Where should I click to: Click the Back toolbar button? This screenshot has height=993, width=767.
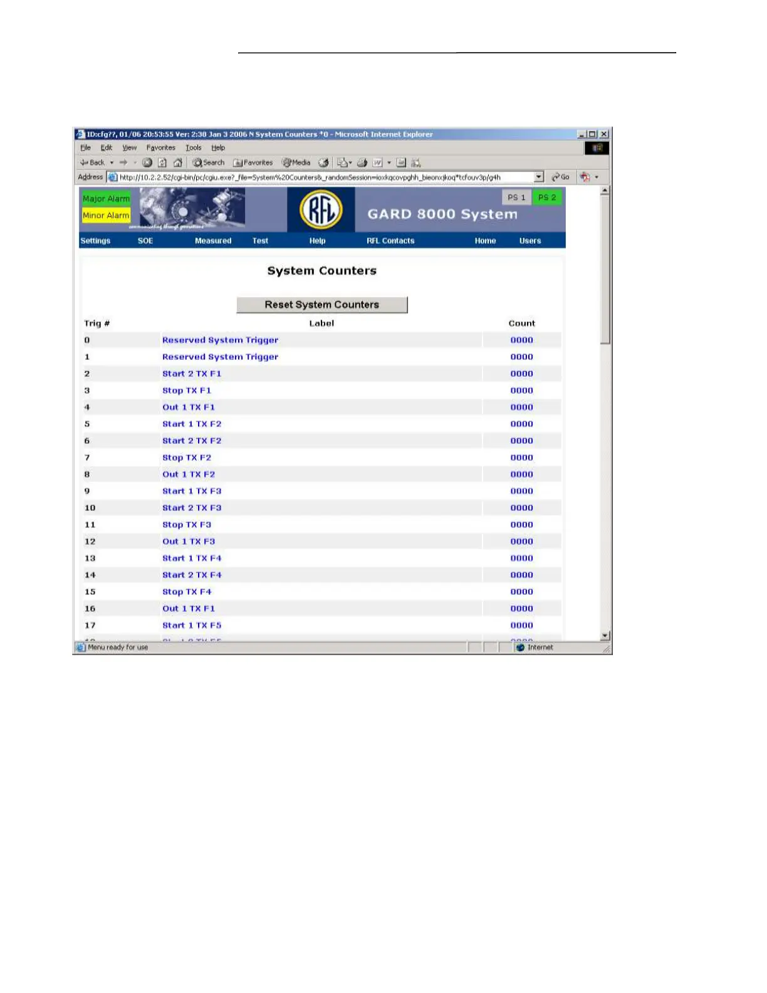(92, 162)
